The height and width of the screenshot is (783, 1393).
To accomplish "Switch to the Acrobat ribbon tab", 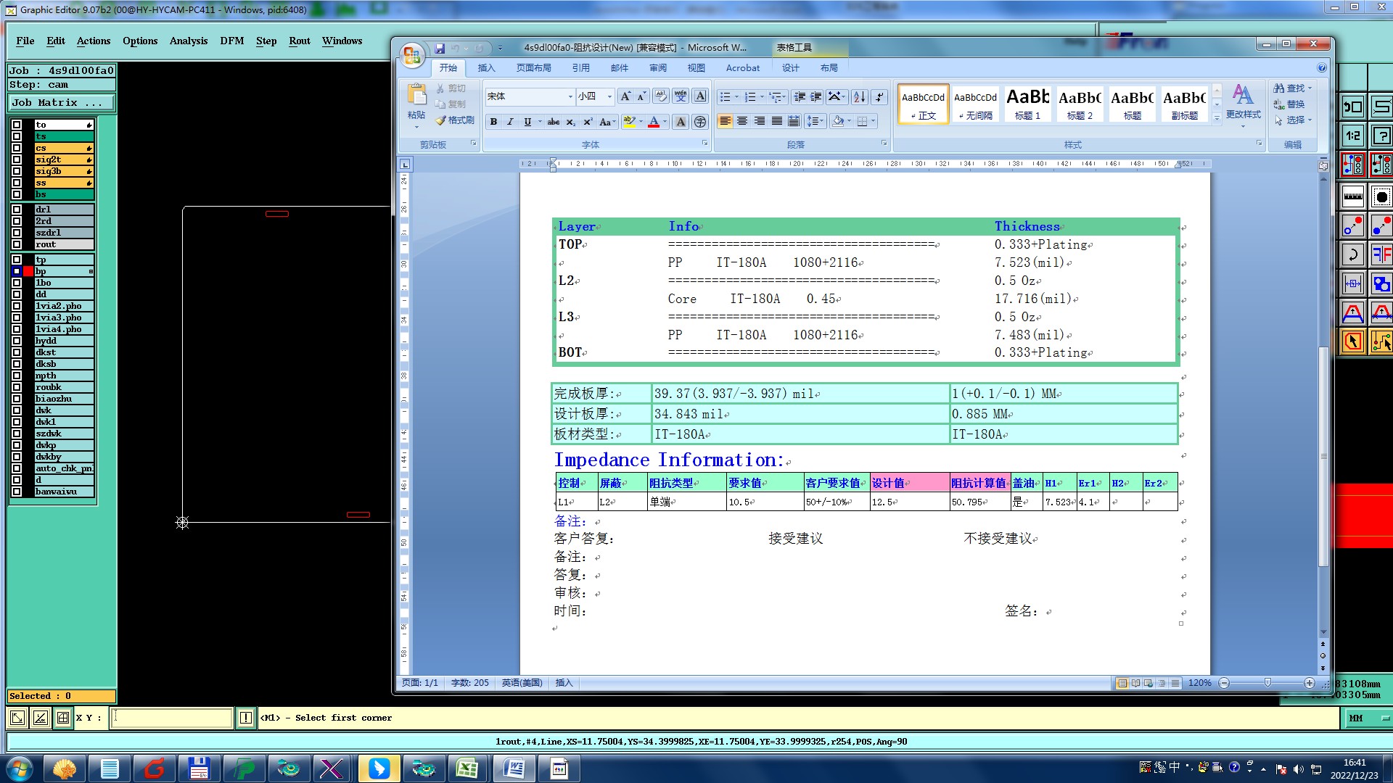I will coord(743,68).
